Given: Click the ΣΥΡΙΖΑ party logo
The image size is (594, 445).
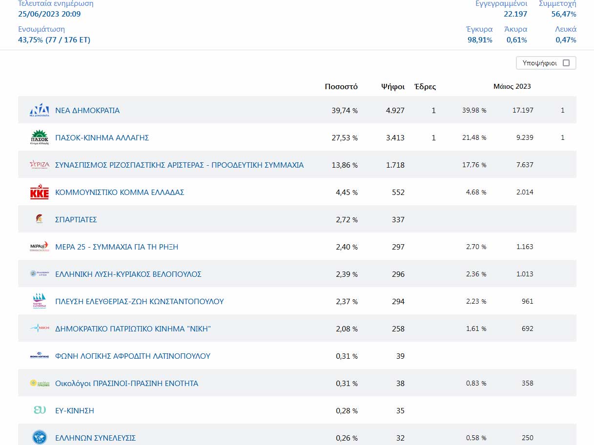Looking at the screenshot, I should click(x=40, y=165).
